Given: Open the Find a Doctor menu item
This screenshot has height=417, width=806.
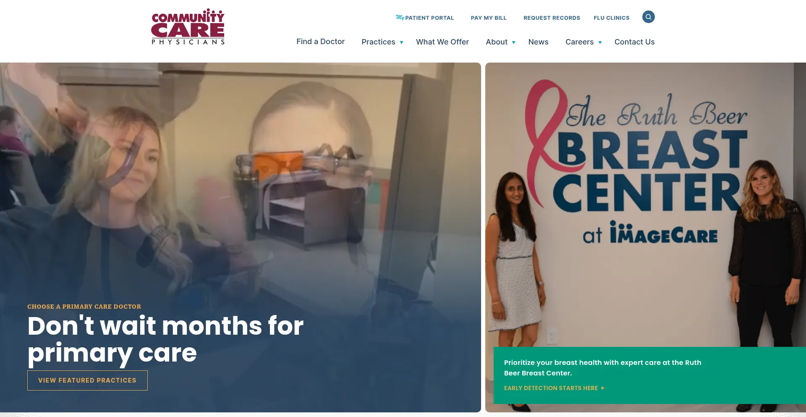Looking at the screenshot, I should (320, 42).
